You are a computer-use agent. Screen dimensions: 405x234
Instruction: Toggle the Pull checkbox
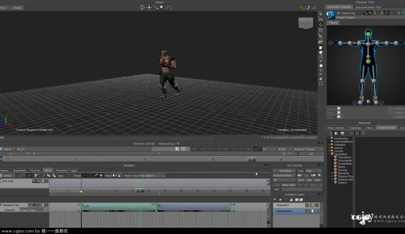pyautogui.click(x=339, y=117)
